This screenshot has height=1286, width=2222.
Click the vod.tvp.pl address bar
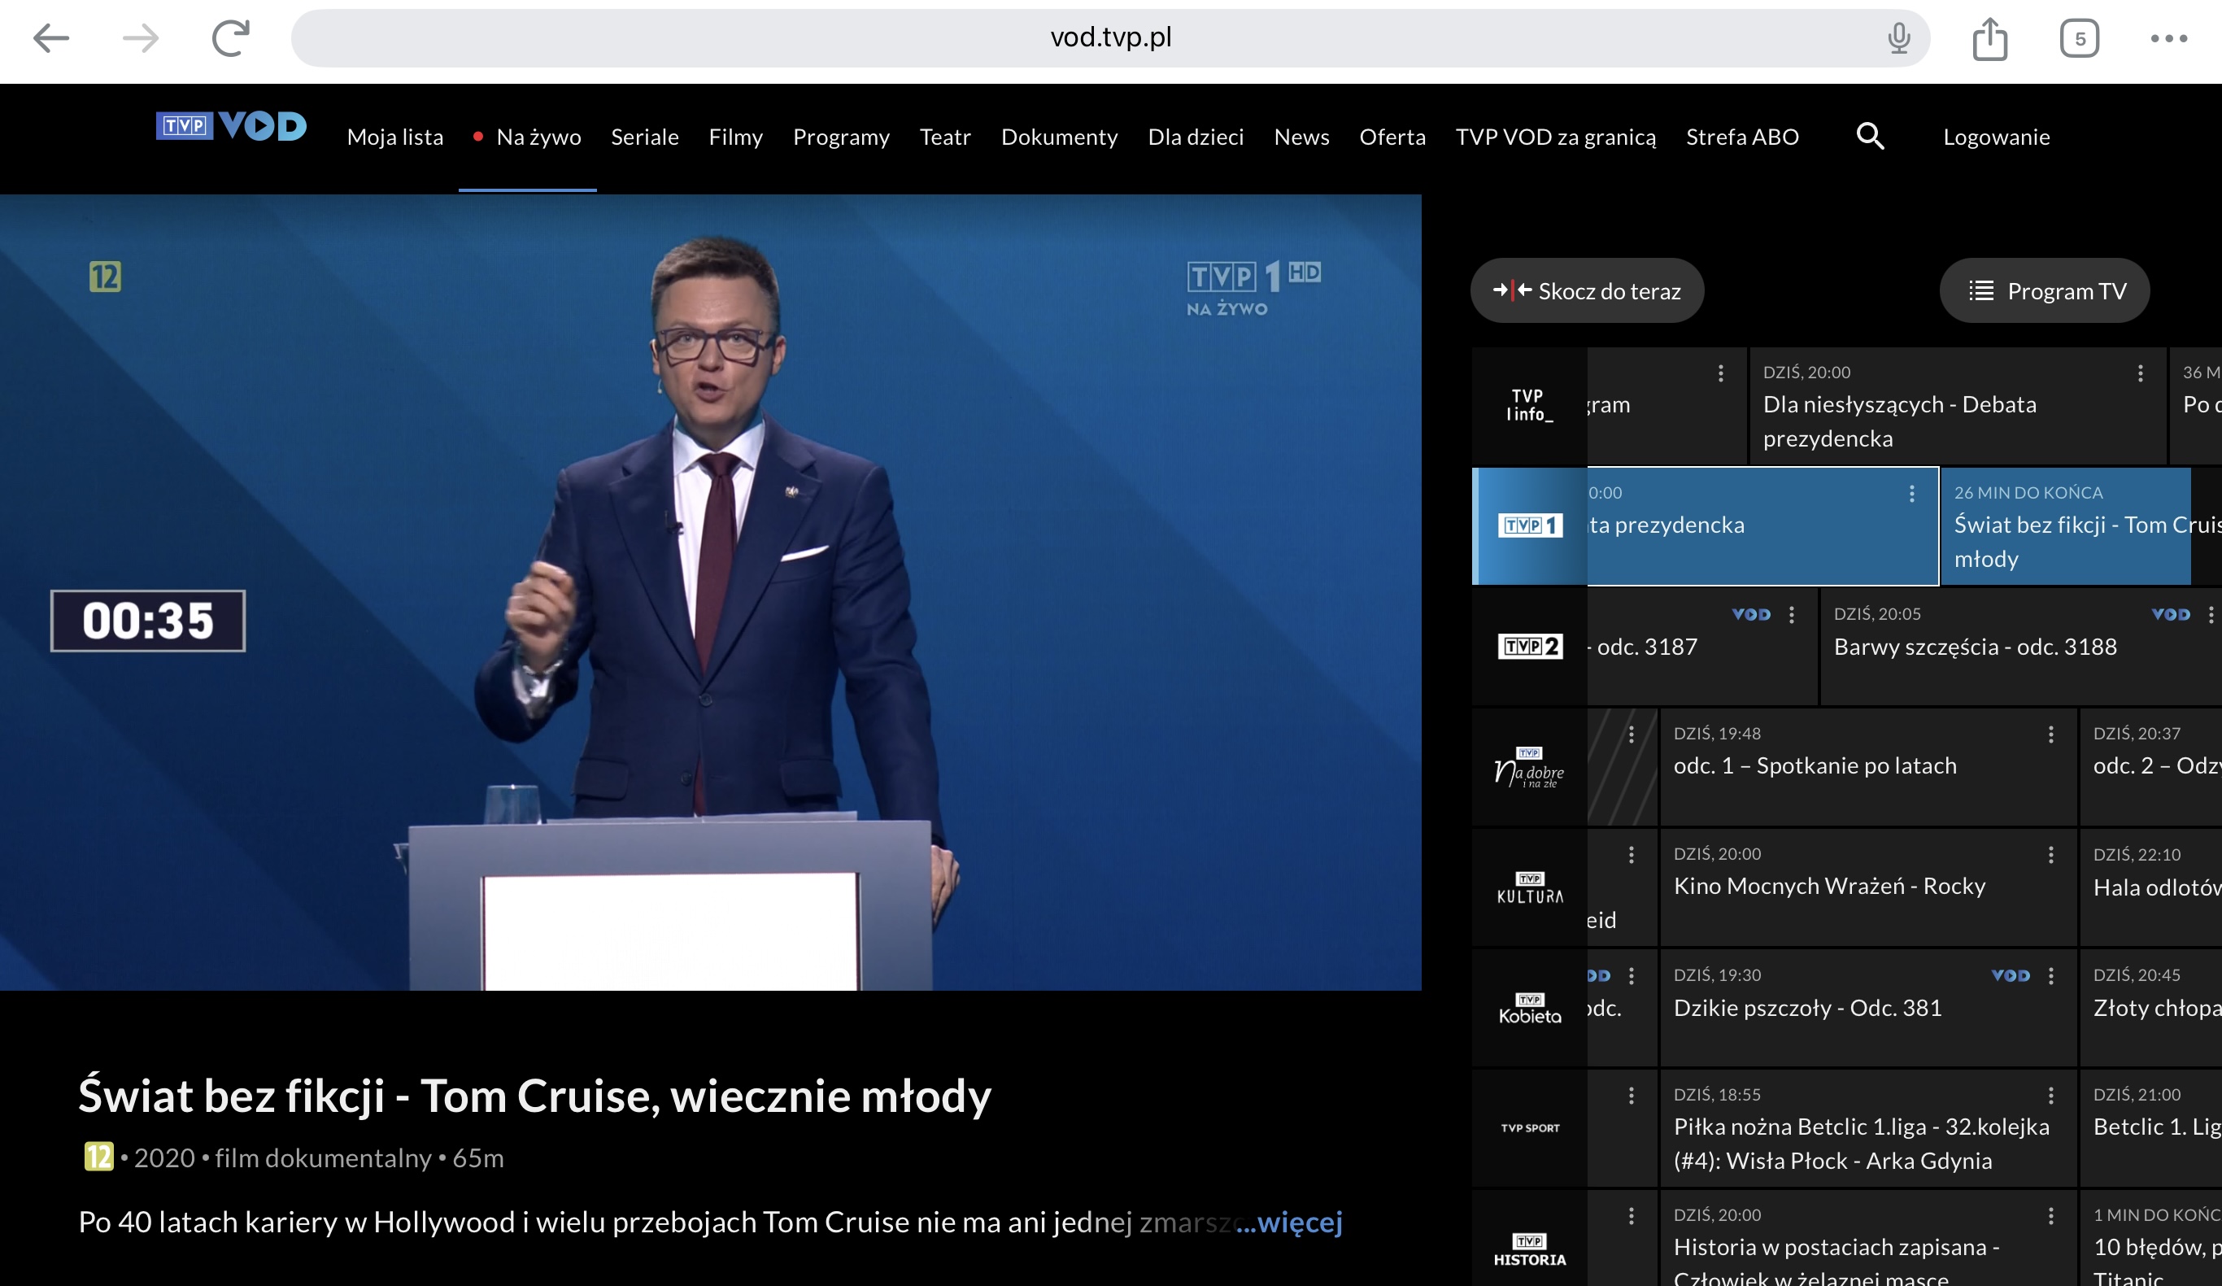point(1110,38)
